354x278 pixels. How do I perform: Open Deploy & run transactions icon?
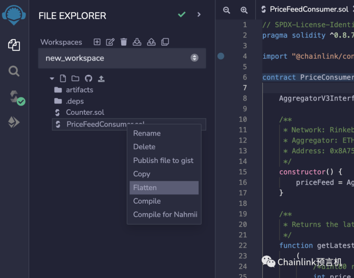14,122
